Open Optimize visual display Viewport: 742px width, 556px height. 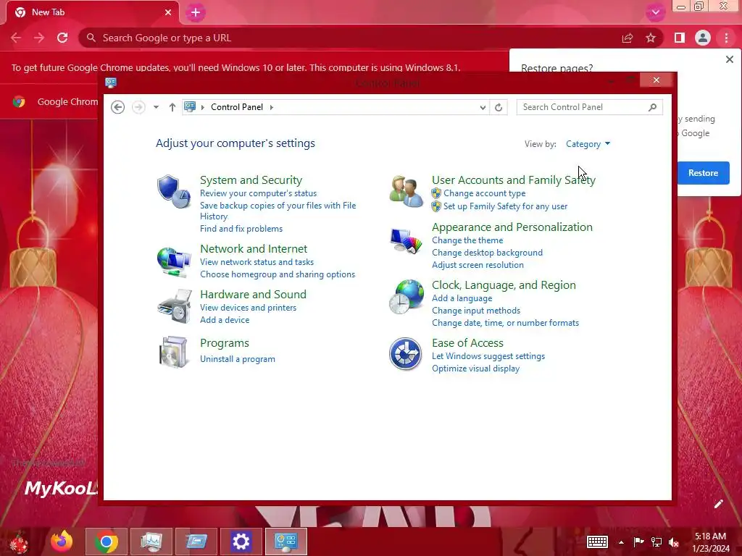coord(475,368)
